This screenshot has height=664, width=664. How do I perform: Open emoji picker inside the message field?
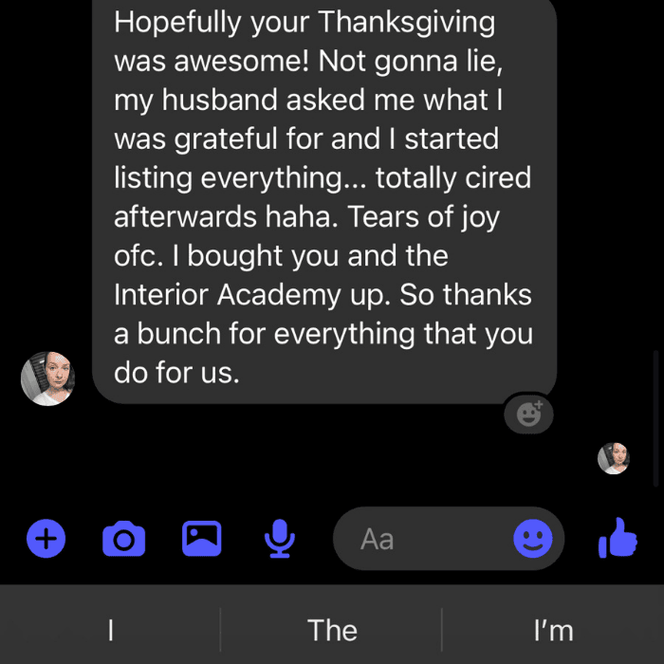pyautogui.click(x=533, y=538)
